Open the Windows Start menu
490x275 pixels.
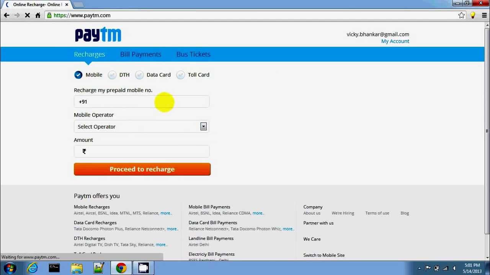(x=10, y=268)
